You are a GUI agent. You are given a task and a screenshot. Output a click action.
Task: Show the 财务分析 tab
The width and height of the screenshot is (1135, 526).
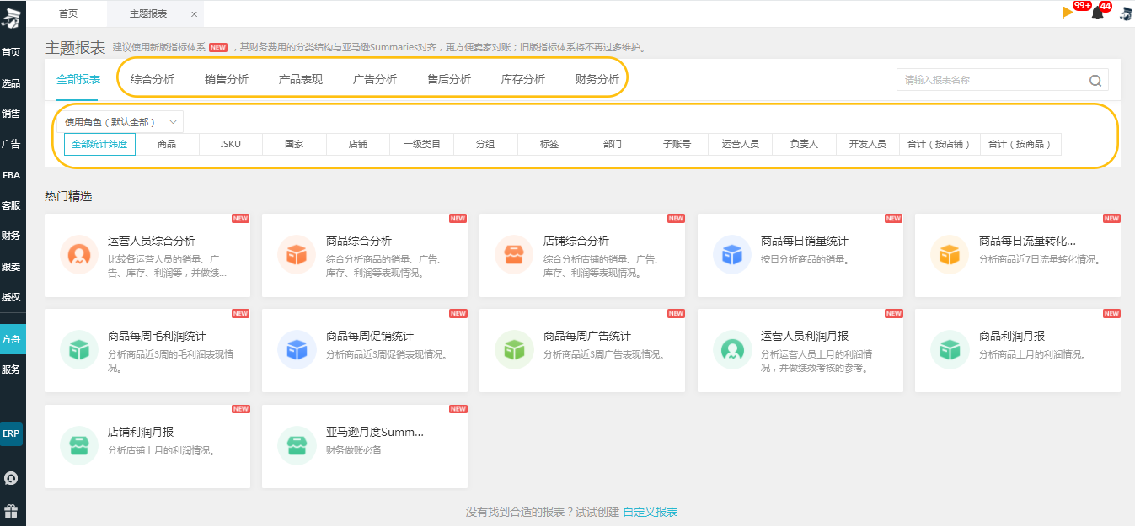597,80
